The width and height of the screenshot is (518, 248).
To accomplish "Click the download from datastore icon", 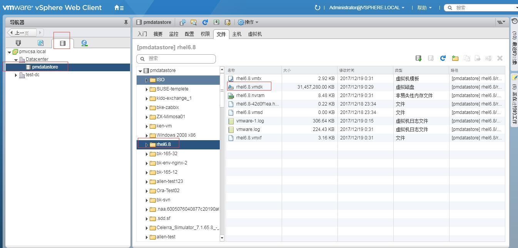I will coord(431,58).
